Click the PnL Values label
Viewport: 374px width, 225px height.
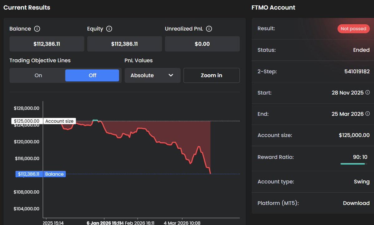click(138, 60)
